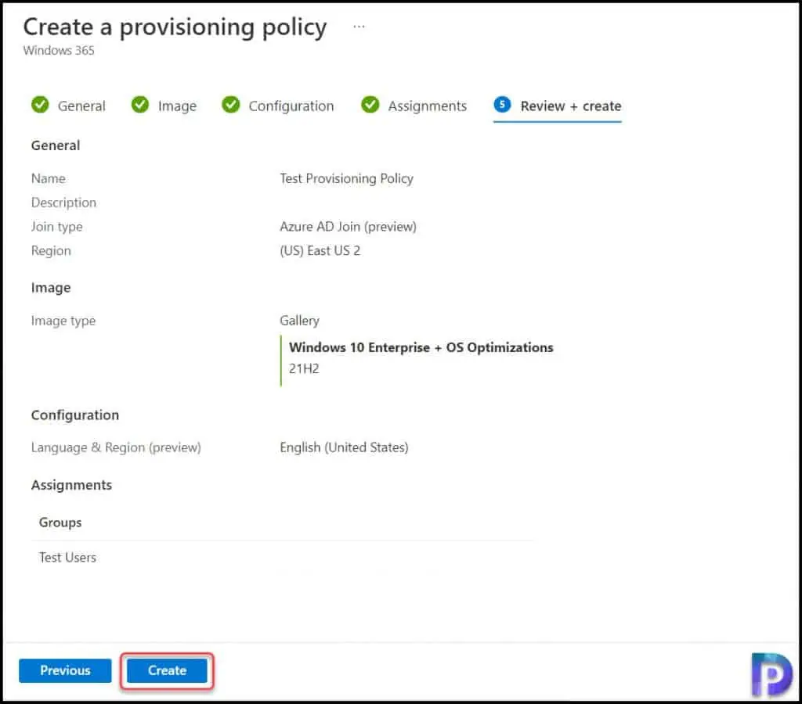Click the Groups column header
This screenshot has width=802, height=704.
[x=60, y=522]
